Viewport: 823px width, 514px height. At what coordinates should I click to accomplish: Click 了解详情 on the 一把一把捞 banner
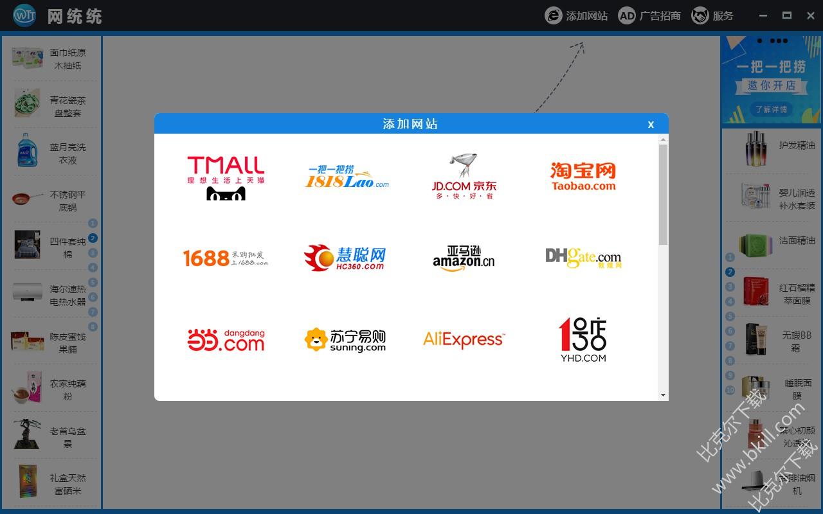[x=771, y=109]
